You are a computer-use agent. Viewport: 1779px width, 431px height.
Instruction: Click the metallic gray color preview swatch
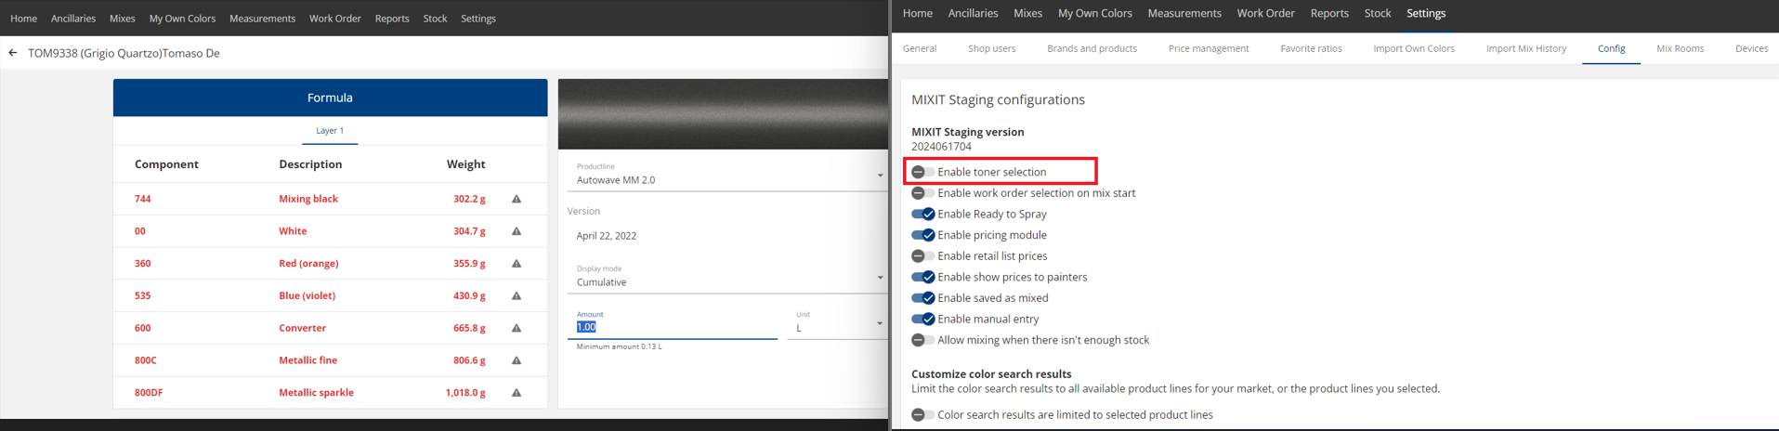(x=723, y=114)
